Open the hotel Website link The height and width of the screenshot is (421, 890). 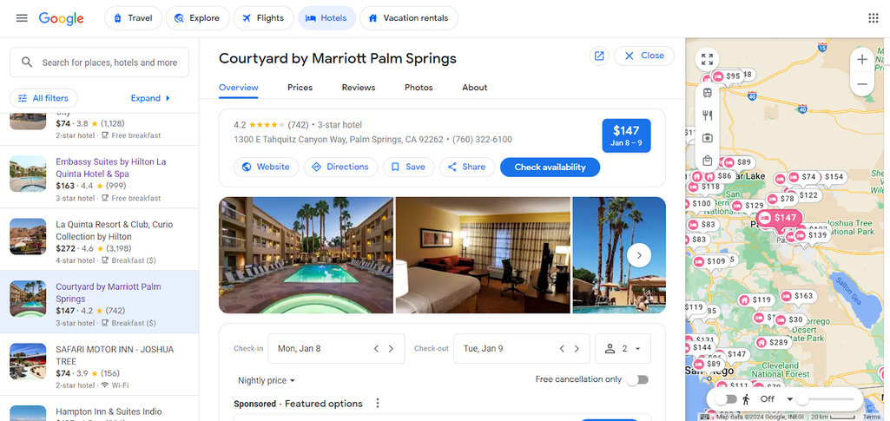click(266, 167)
